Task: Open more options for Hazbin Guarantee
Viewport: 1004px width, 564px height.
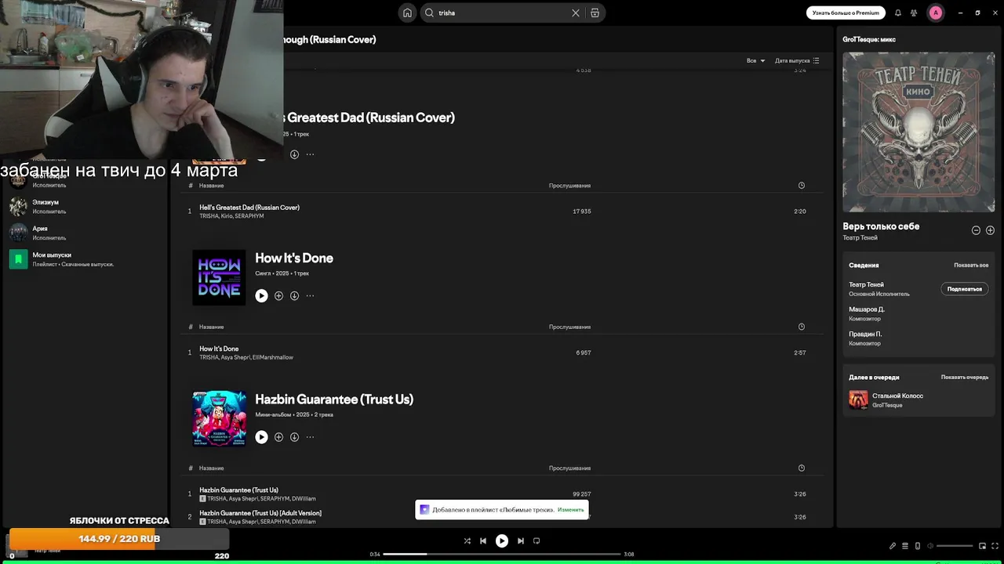Action: [x=310, y=437]
